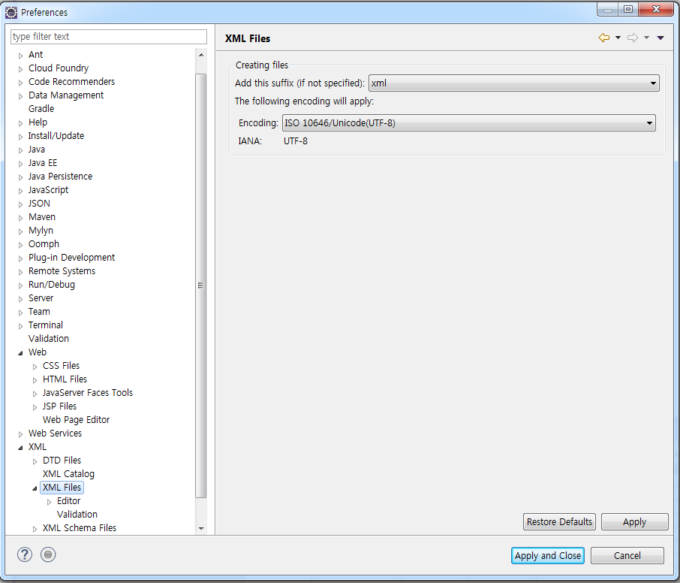Image resolution: width=680 pixels, height=583 pixels.
Task: Select top-level Validation preference page
Action: click(49, 338)
